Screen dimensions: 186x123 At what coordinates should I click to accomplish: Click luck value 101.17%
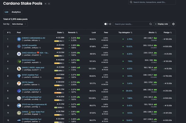(93, 83)
